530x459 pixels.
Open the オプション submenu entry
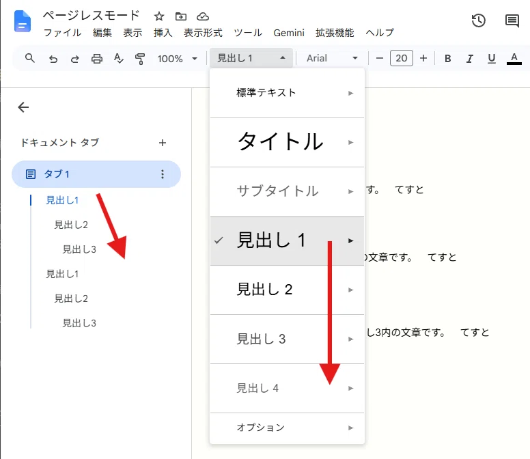(x=287, y=428)
